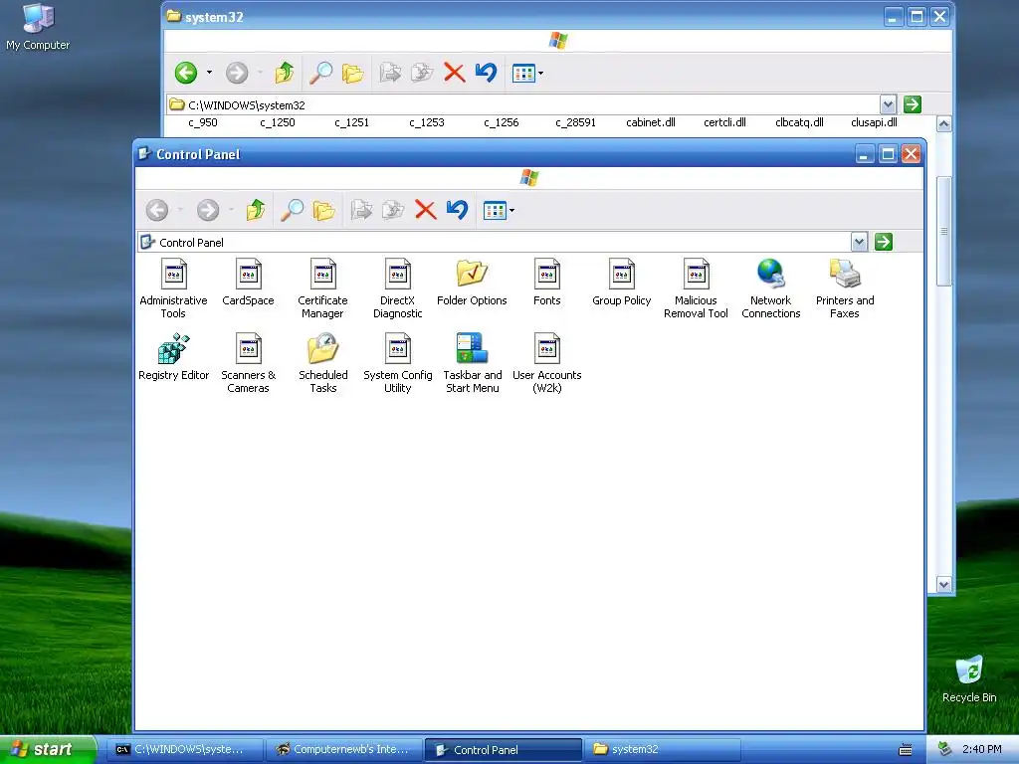Image resolution: width=1019 pixels, height=764 pixels.
Task: Click the 2:40 PM taskbar clock
Action: 981,749
